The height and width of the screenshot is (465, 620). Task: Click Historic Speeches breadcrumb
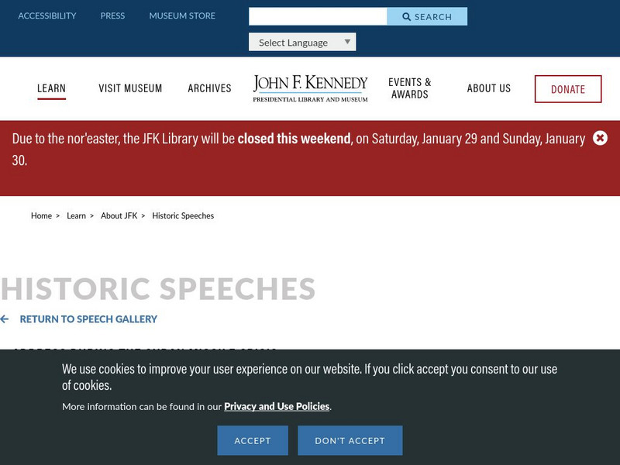coord(183,215)
